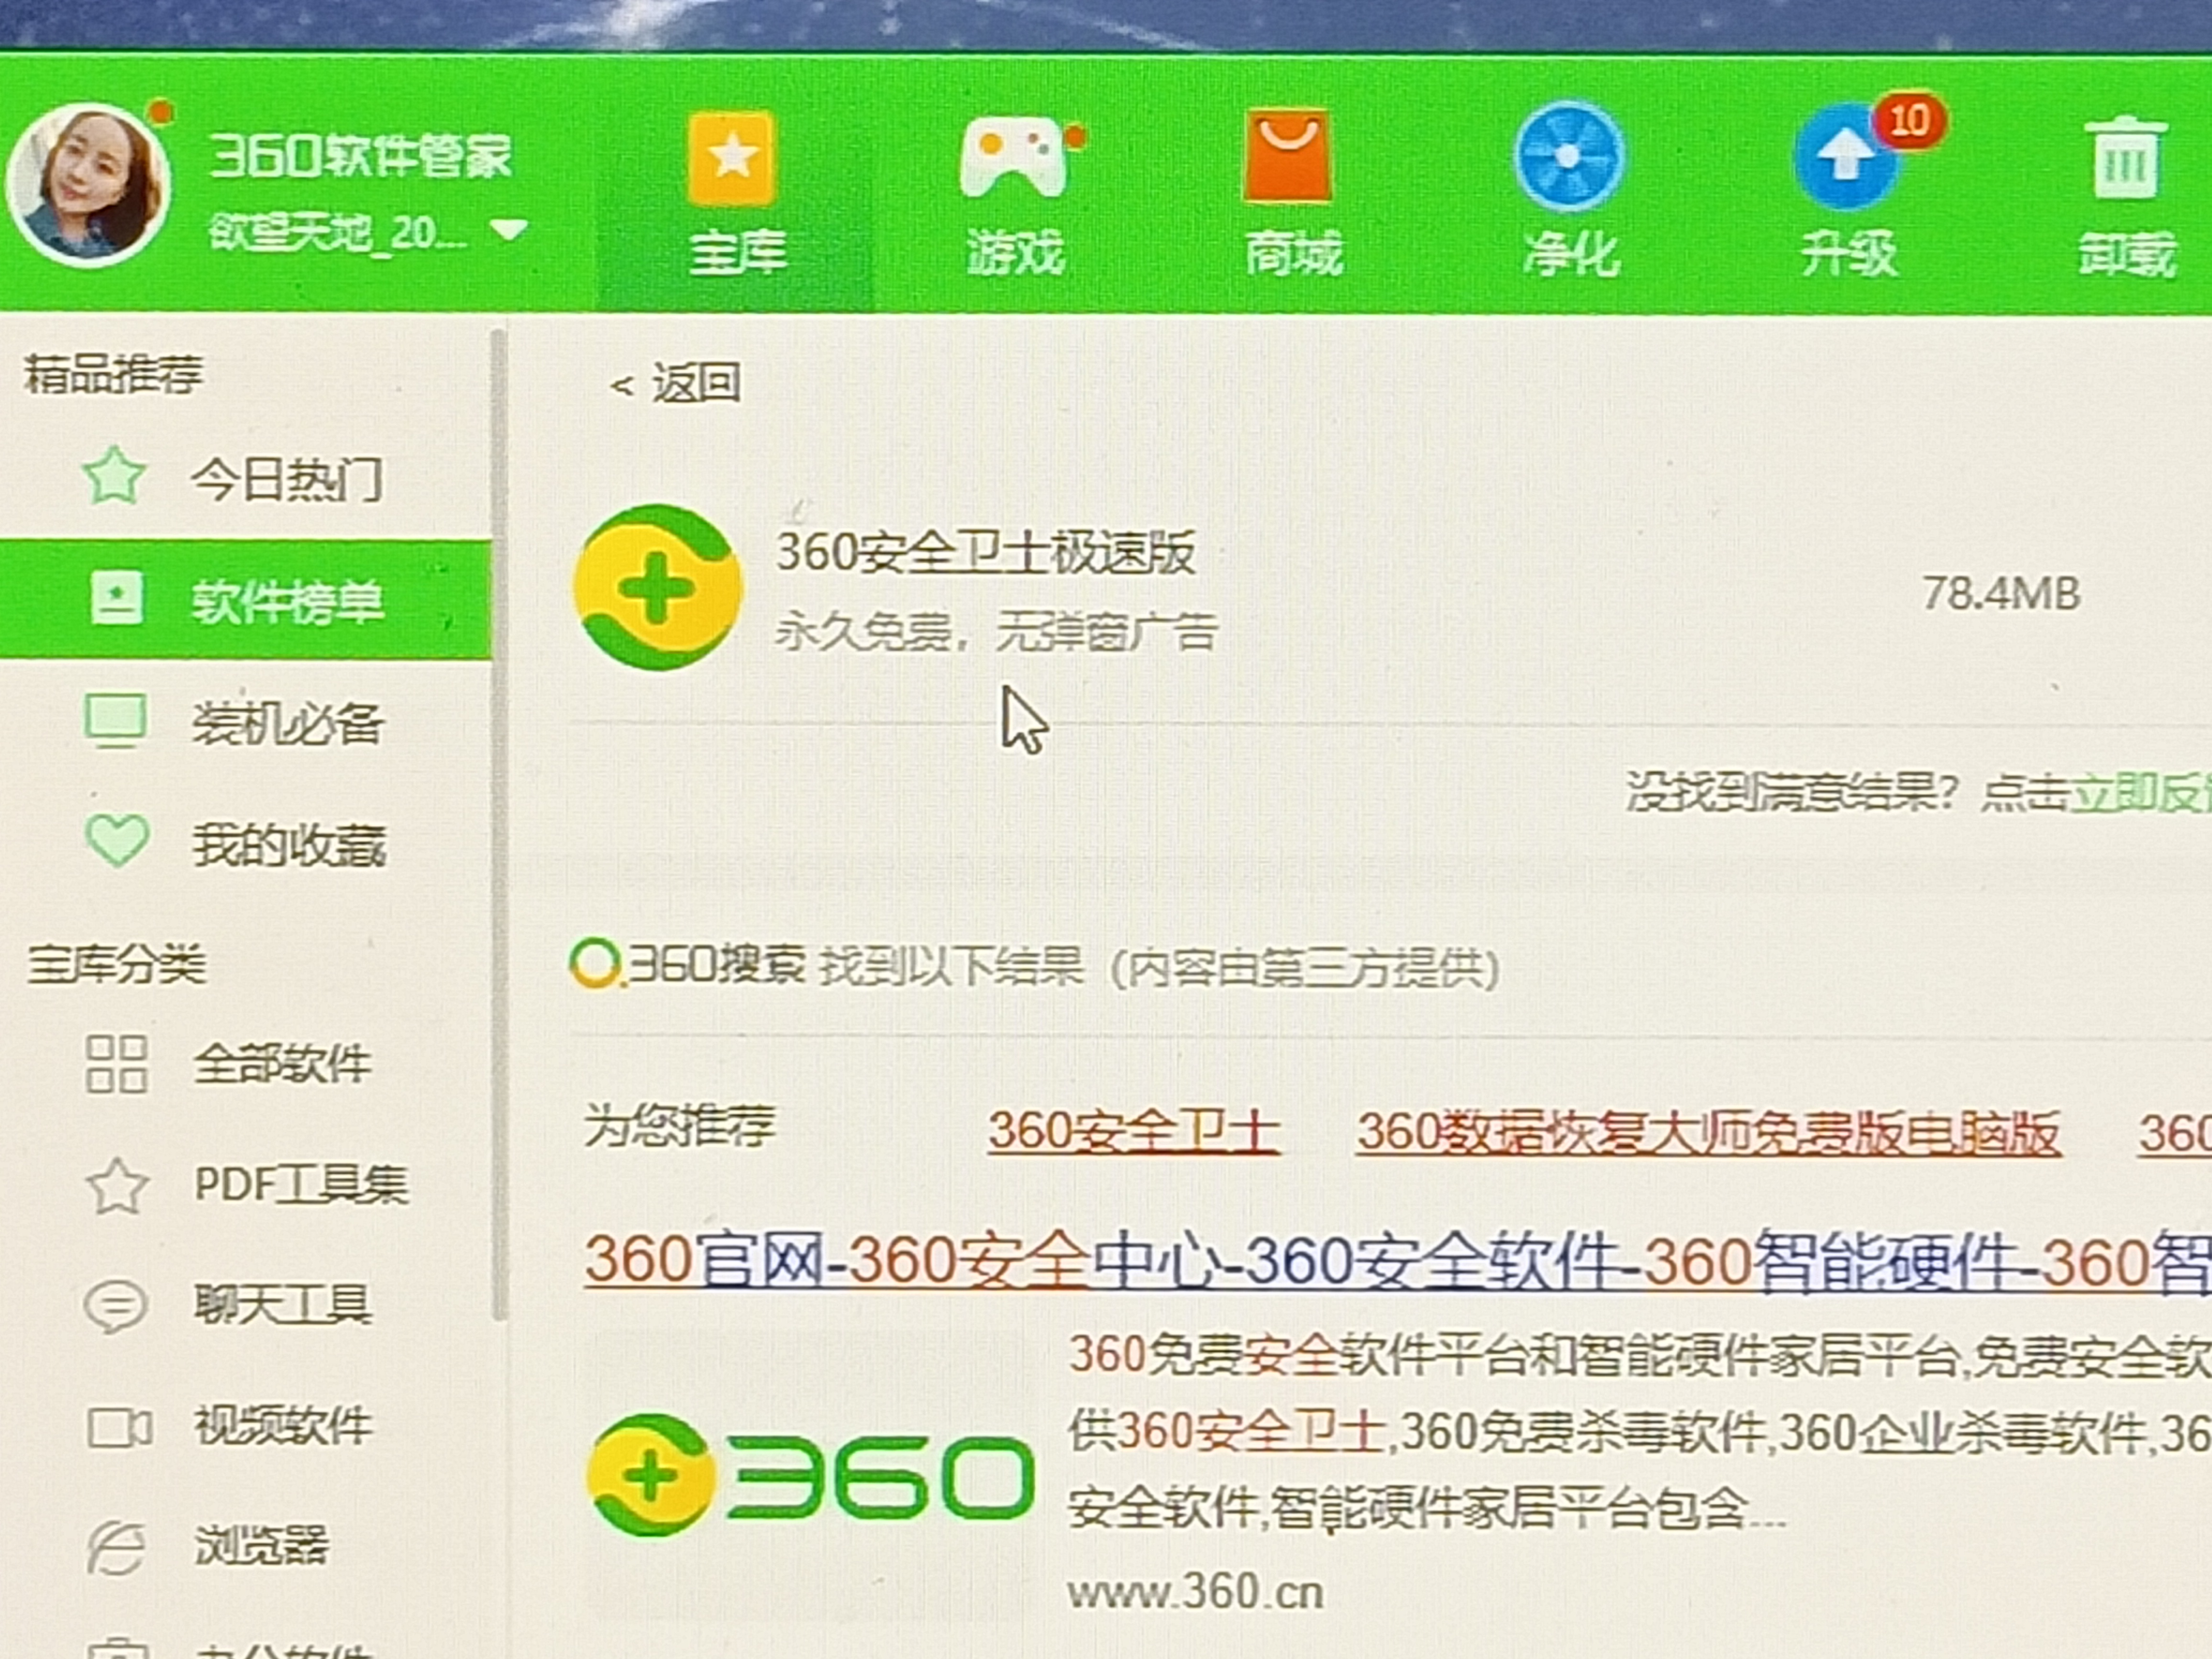Open the 卸载 trash can icon
Screen dimensions: 2212x1659
(x=2125, y=157)
